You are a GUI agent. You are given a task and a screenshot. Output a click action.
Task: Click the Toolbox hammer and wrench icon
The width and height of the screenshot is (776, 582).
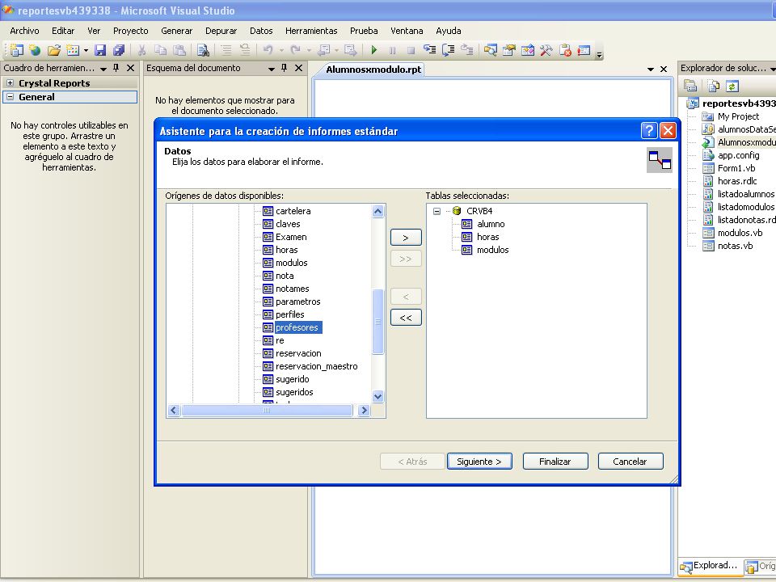546,50
